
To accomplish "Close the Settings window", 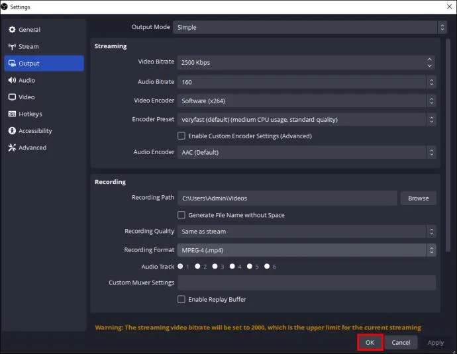I will pos(449,7).
